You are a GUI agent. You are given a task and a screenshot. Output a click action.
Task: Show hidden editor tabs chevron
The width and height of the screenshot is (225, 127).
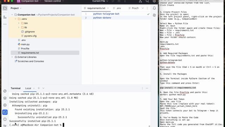pyautogui.click(x=142, y=8)
